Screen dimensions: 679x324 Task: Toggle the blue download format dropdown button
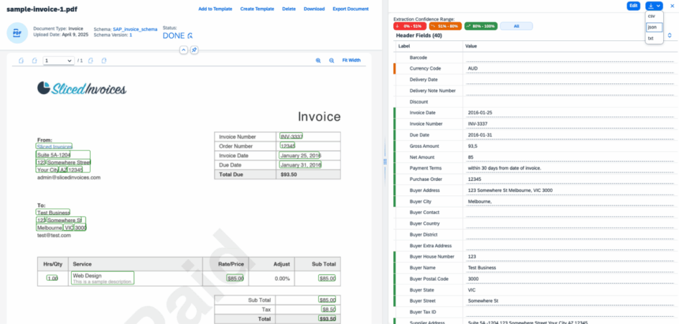[x=654, y=5]
